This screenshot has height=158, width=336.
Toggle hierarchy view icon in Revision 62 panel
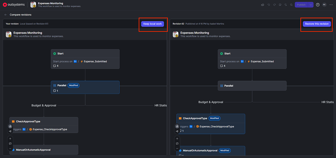[177, 127]
